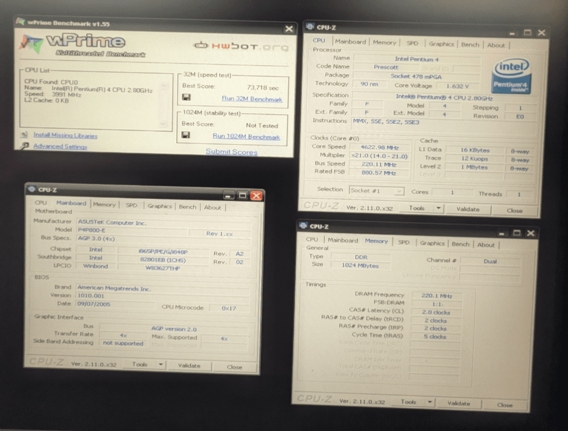Click the Close button in the Memory window

tap(504, 405)
